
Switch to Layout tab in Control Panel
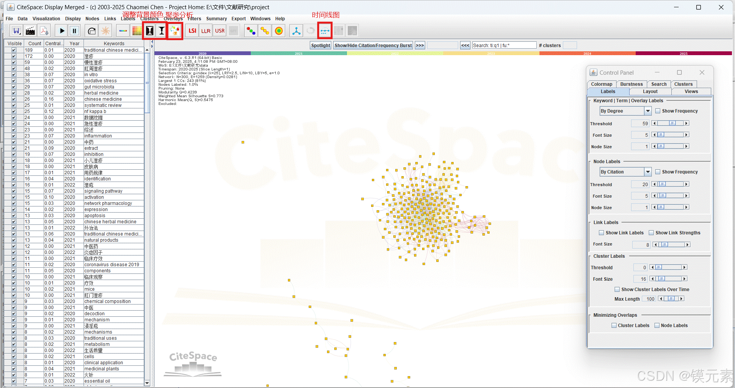pyautogui.click(x=650, y=92)
